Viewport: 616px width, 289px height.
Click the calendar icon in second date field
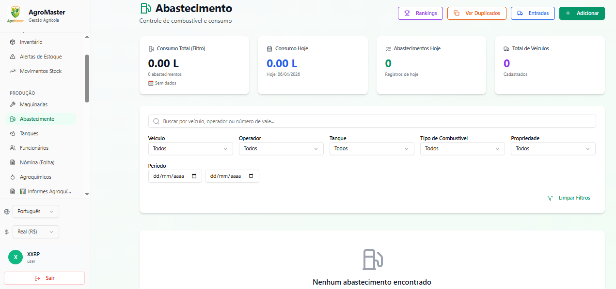(251, 176)
